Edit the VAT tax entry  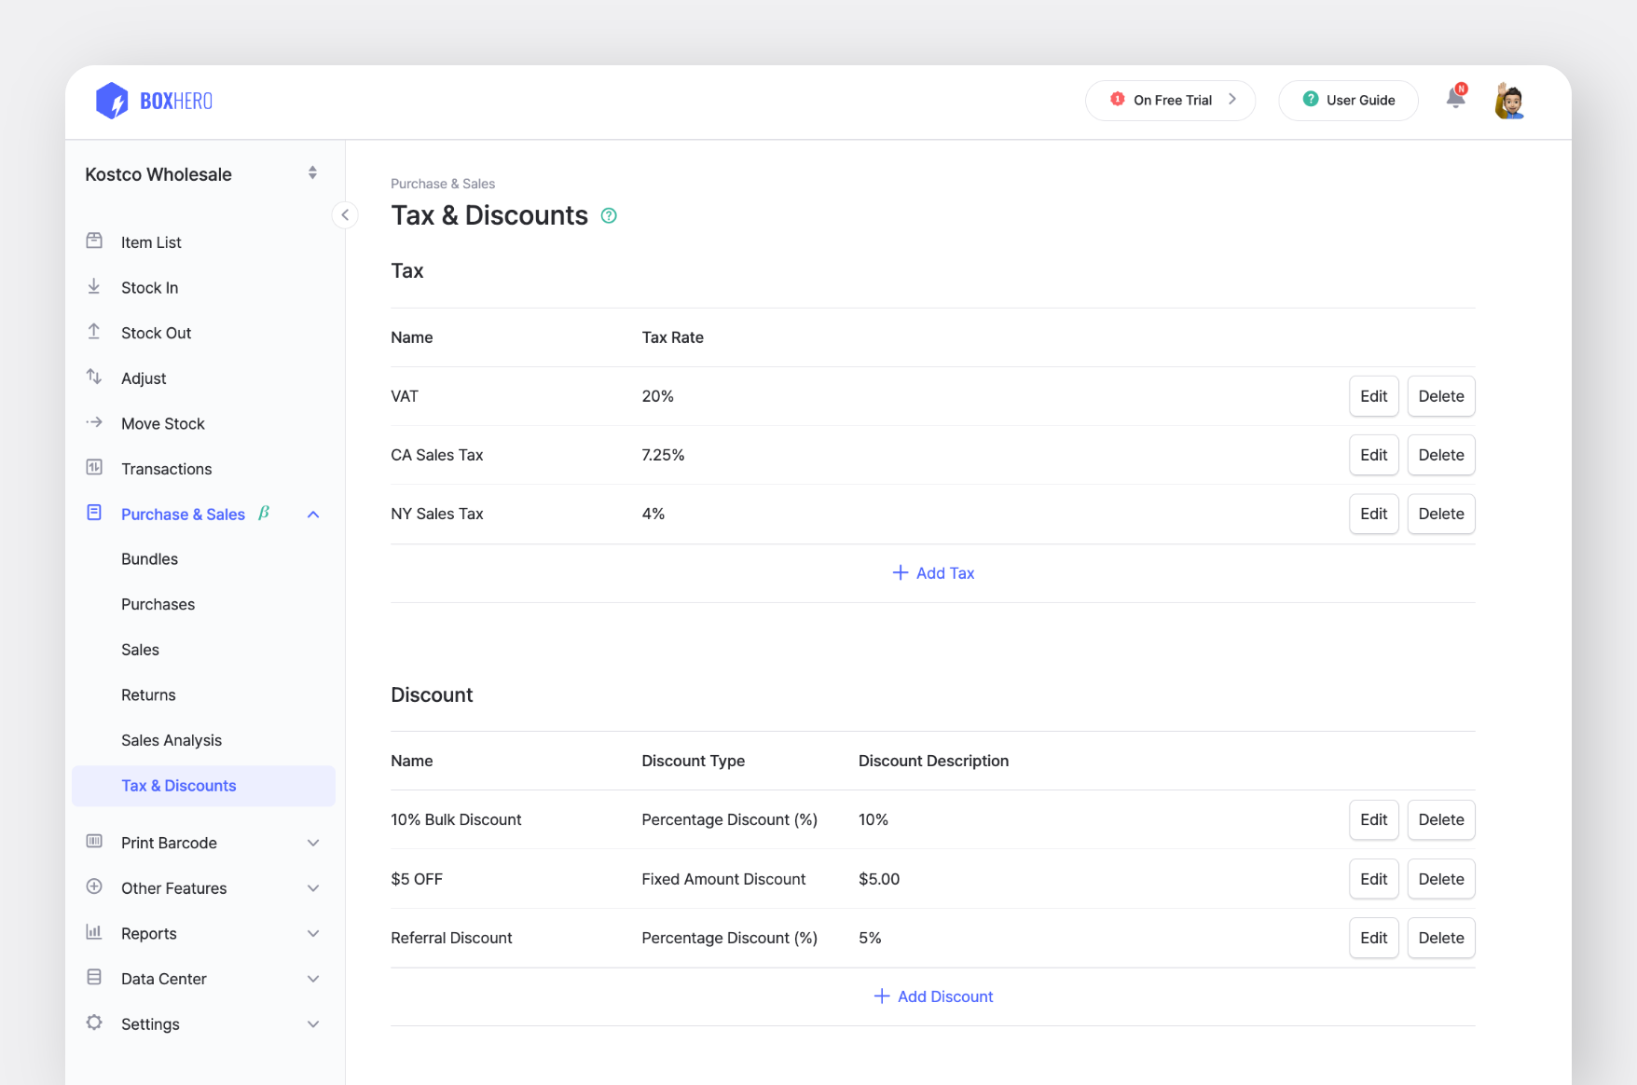point(1373,395)
